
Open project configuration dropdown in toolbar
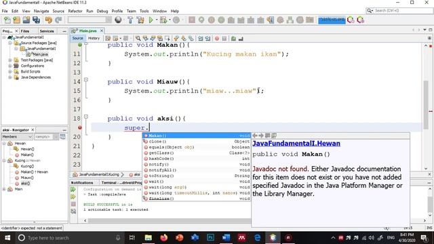coord(90,20)
